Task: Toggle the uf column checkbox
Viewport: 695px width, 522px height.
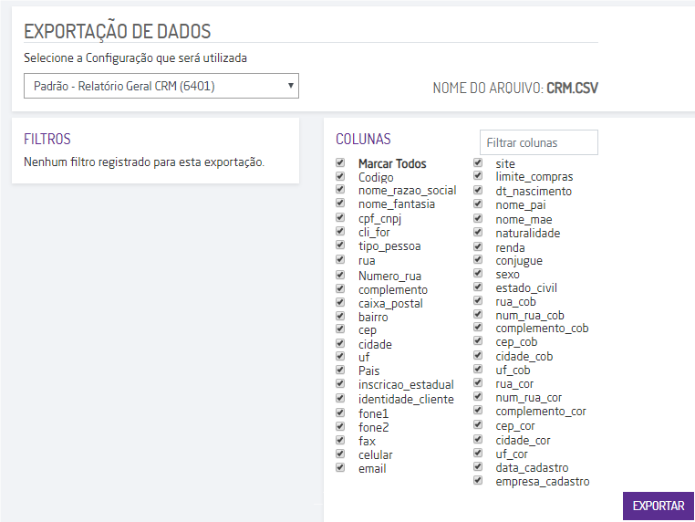Action: click(340, 356)
